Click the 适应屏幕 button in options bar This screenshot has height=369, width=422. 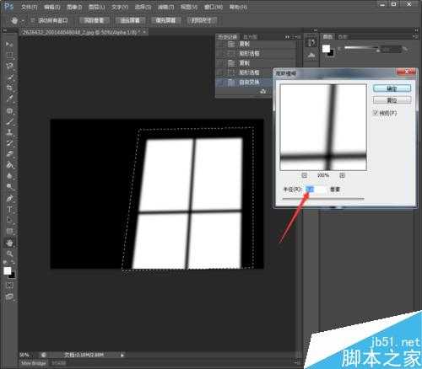pos(130,20)
